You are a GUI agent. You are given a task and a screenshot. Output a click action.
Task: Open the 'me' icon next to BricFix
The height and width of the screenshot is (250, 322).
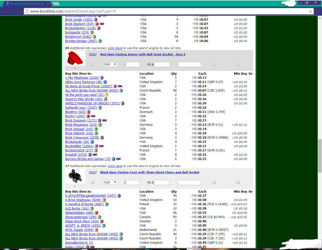click(x=93, y=116)
